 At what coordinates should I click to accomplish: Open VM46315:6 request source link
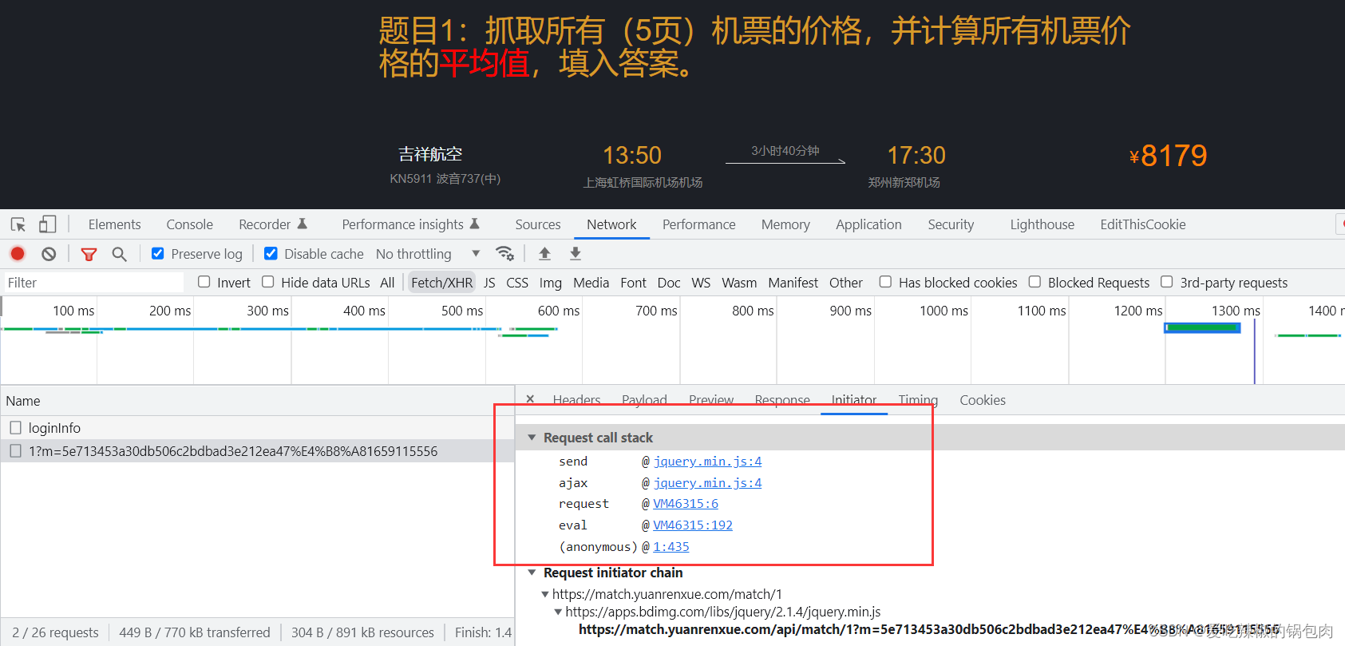click(686, 504)
